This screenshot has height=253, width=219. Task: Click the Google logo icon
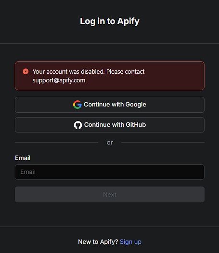click(77, 105)
